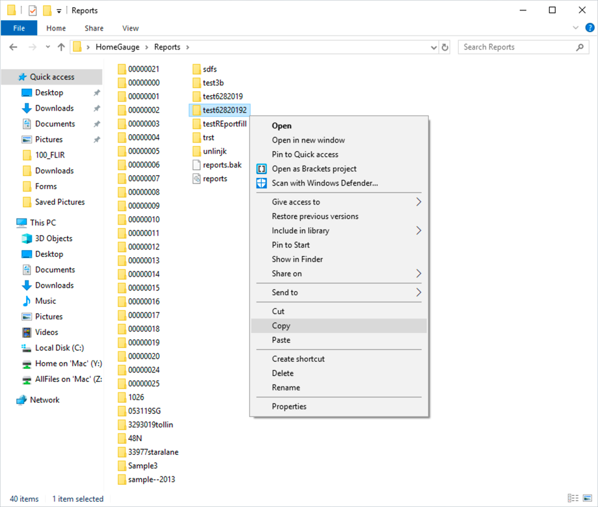Open the Share ribbon tab
Image resolution: width=598 pixels, height=507 pixels.
tap(94, 28)
